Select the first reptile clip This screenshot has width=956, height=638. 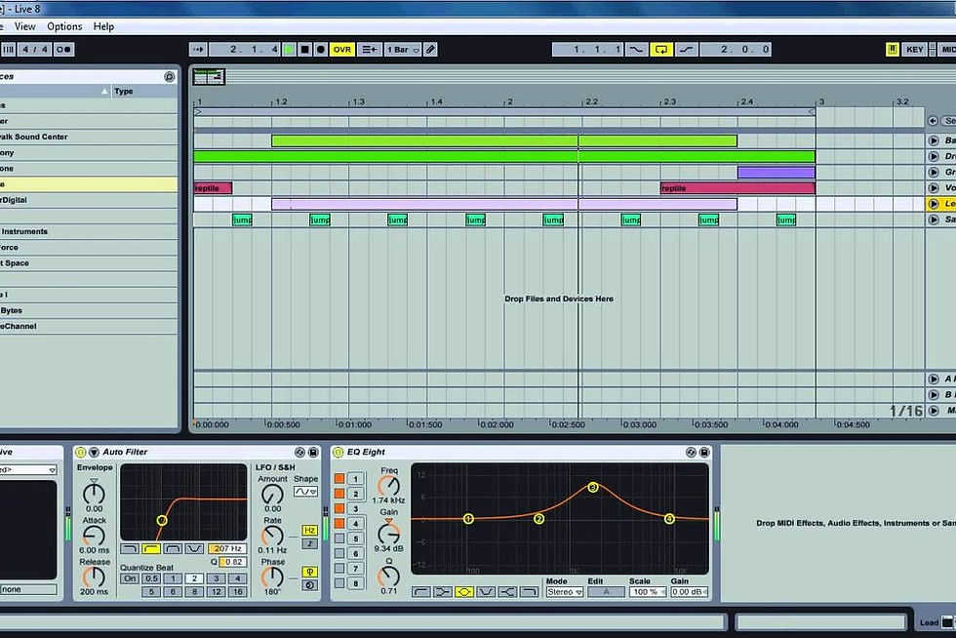coord(213,188)
